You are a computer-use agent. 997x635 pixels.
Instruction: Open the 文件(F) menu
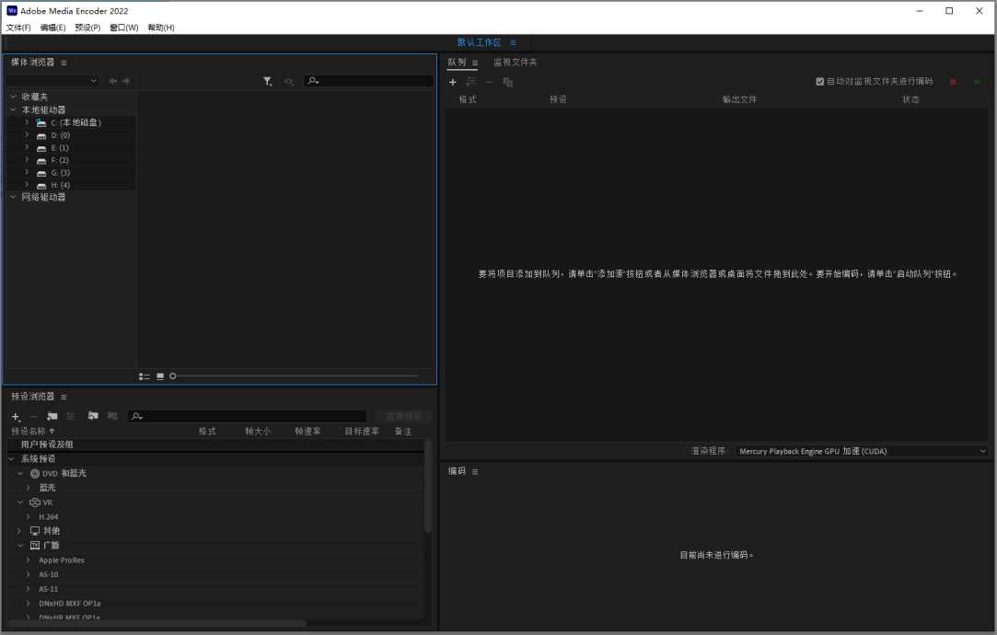click(18, 28)
